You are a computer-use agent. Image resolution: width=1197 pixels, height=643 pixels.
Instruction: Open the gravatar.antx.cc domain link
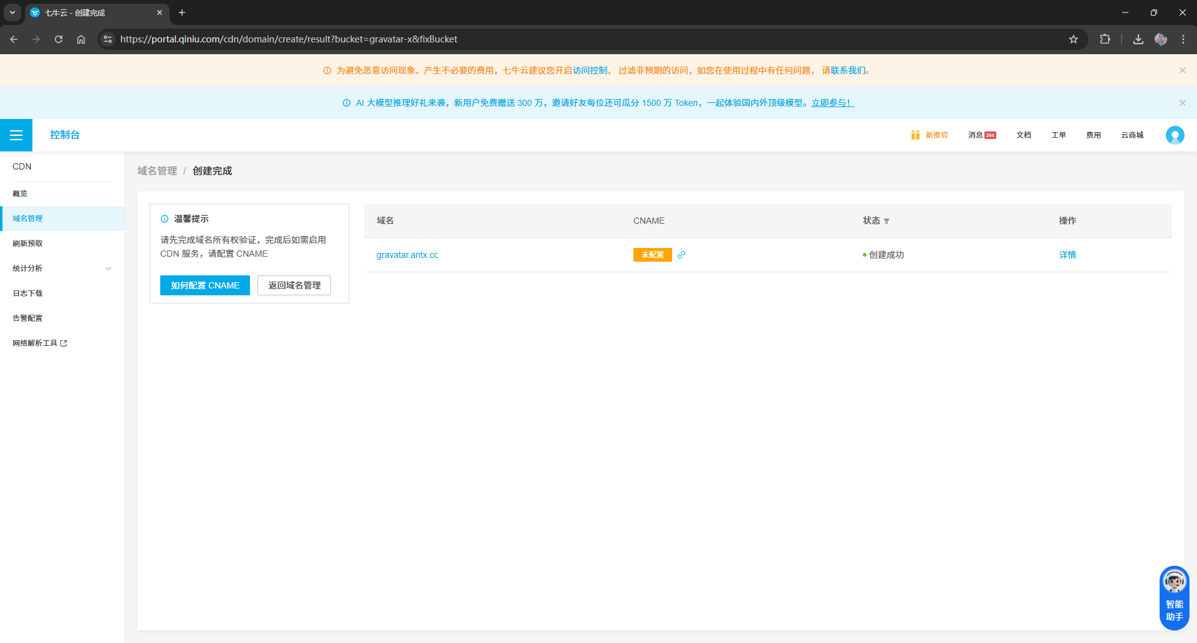tap(407, 255)
